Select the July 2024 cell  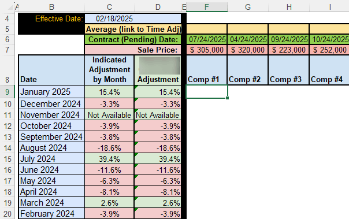51,159
